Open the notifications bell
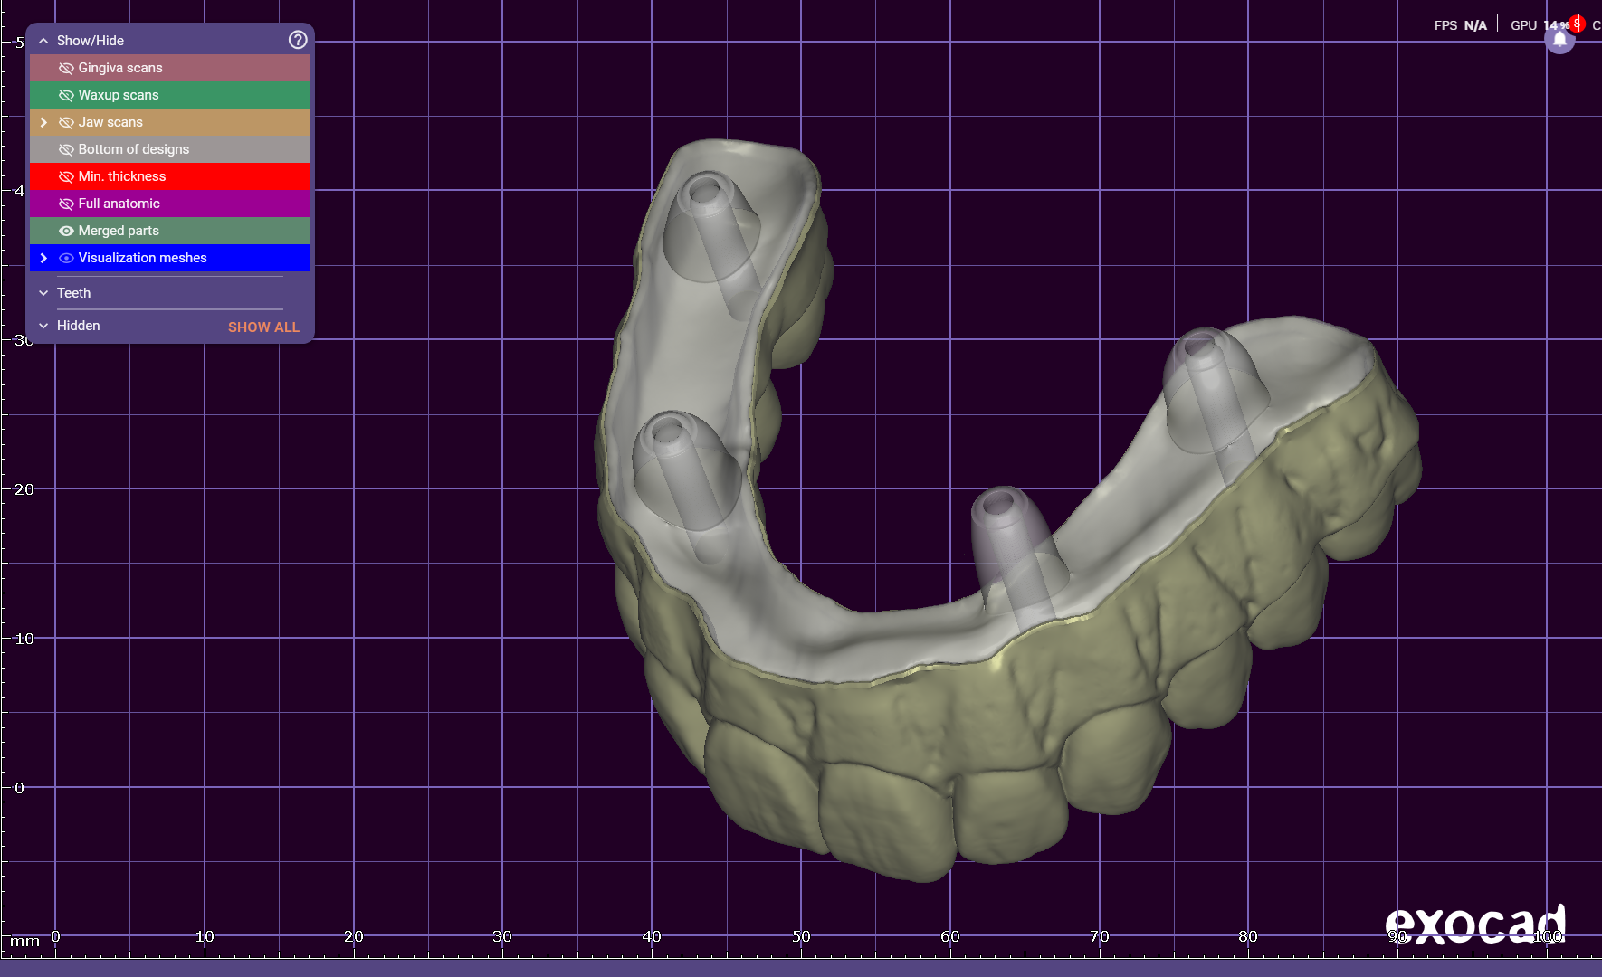1602x977 pixels. click(1559, 40)
